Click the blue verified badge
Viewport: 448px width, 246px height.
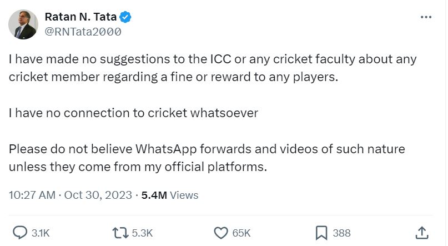click(126, 17)
